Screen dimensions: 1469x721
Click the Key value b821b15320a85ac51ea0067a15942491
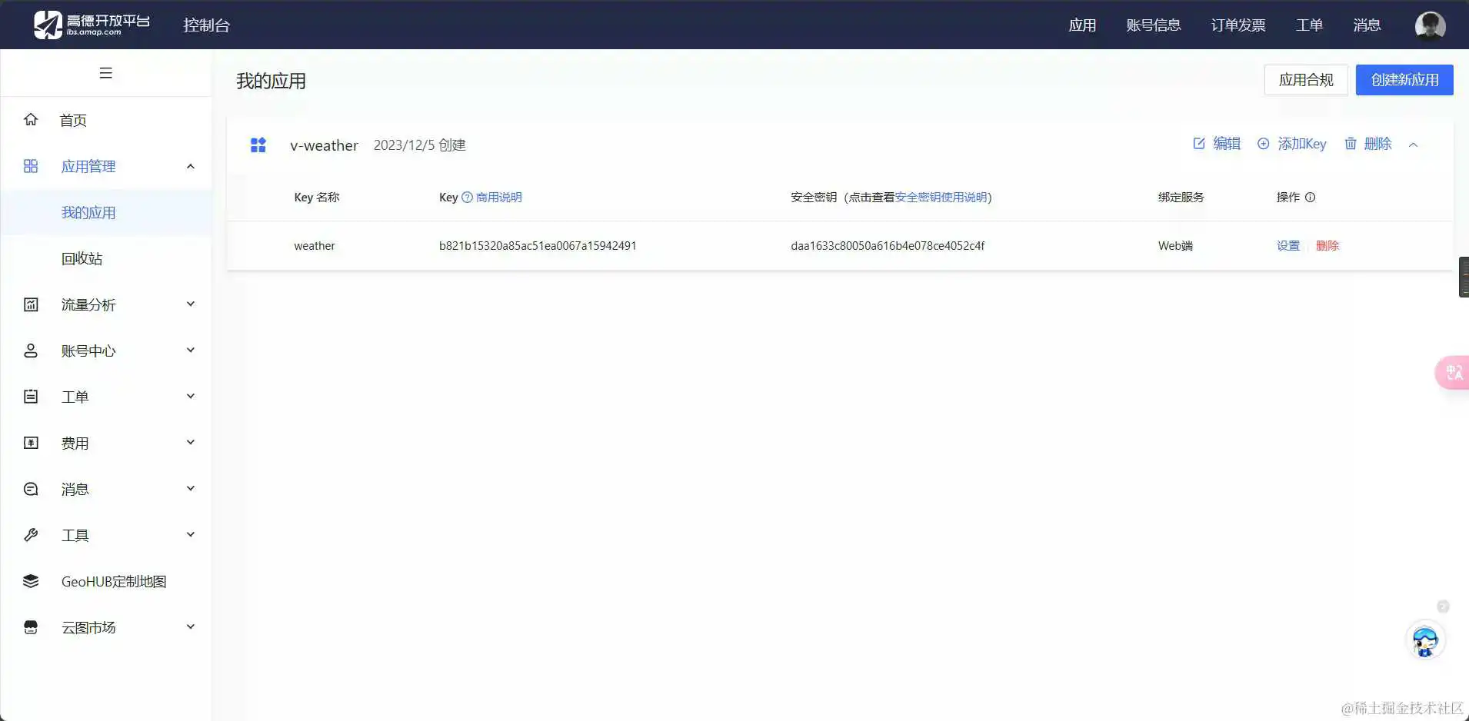(538, 246)
